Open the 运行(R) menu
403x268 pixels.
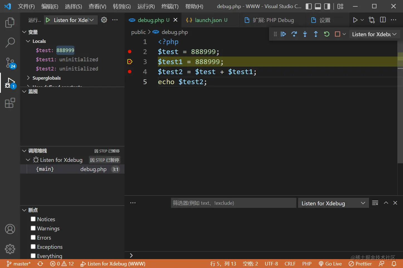[146, 6]
